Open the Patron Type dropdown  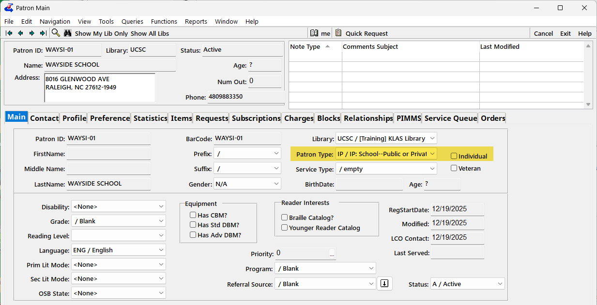(x=432, y=154)
